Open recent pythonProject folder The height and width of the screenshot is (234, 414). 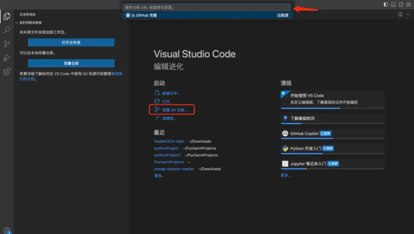166,148
